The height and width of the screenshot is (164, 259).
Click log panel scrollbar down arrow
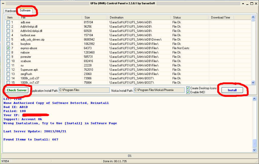(x=254, y=150)
